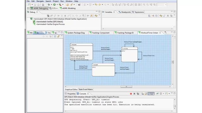Open the Project menu

click(x=56, y=1)
